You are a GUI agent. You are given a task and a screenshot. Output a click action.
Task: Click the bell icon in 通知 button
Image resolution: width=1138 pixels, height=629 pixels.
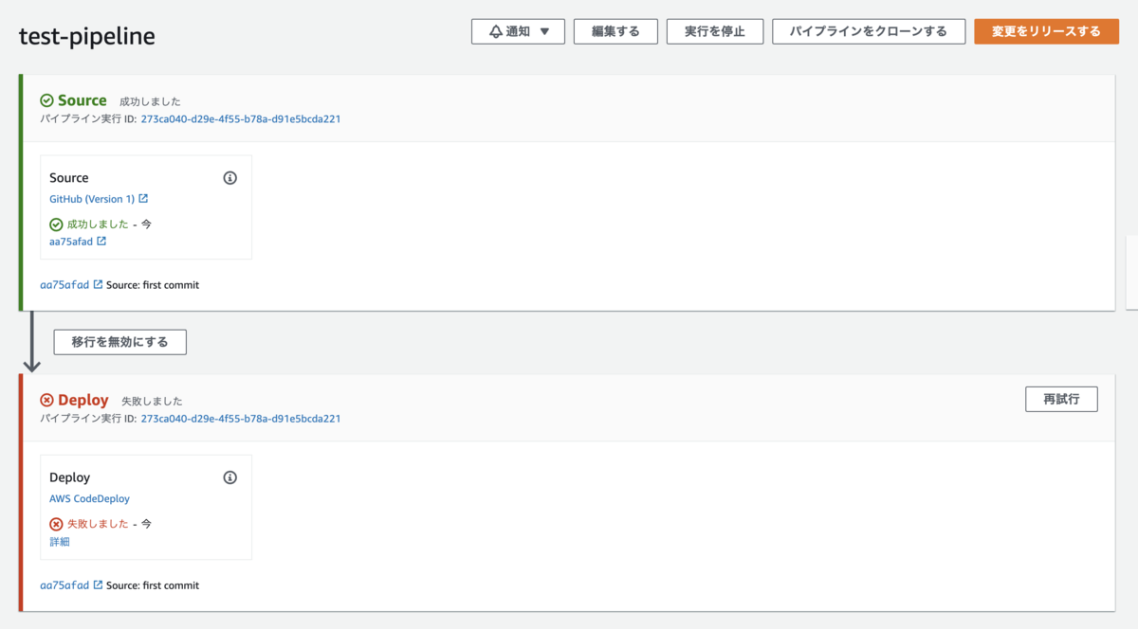tap(495, 31)
